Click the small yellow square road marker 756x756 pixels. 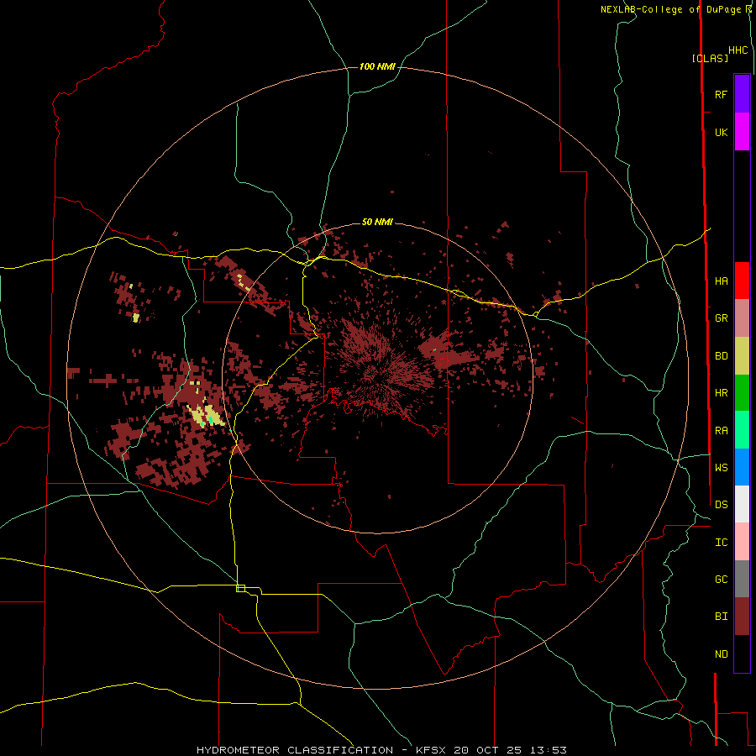tap(240, 588)
